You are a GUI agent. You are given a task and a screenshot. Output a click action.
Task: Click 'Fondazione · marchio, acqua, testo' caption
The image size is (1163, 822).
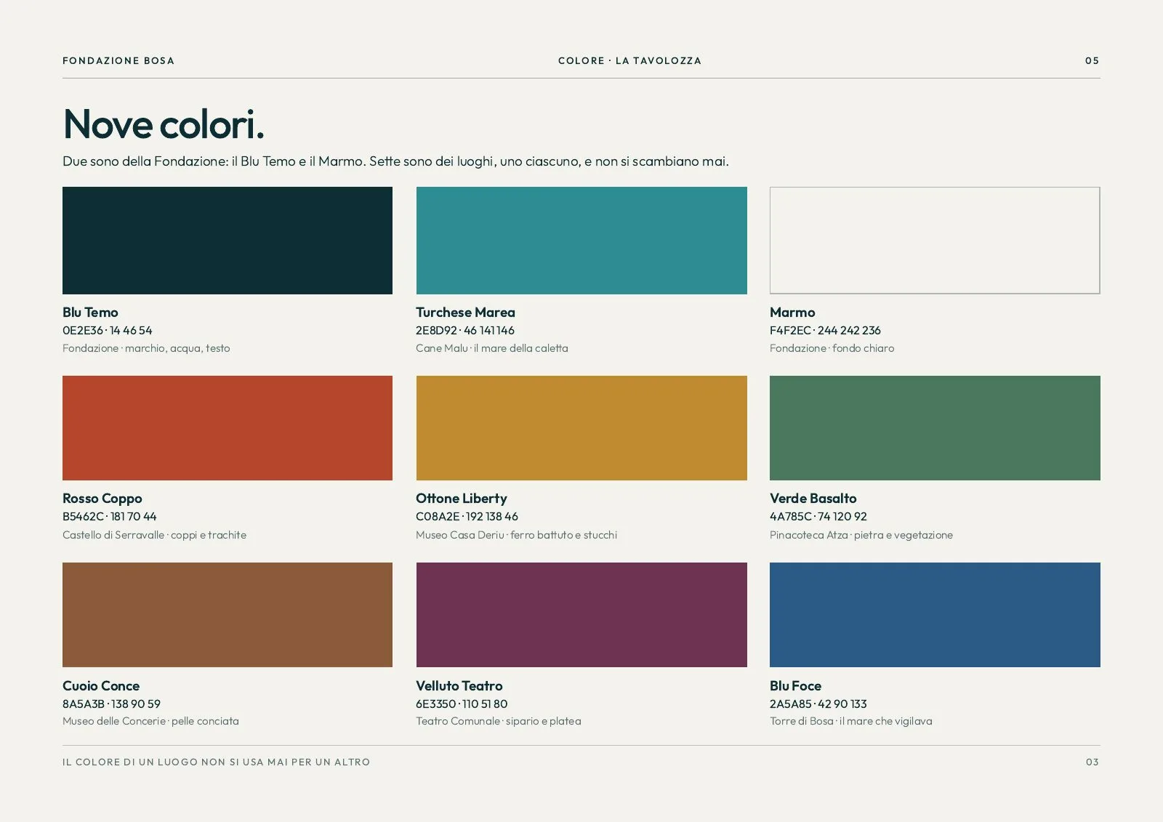146,348
